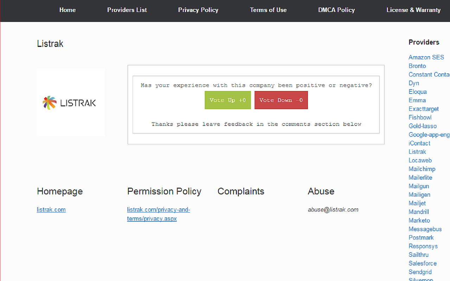Open the Constant Contact provider link

pyautogui.click(x=429, y=74)
